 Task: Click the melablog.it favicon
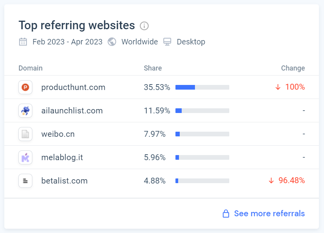click(25, 157)
